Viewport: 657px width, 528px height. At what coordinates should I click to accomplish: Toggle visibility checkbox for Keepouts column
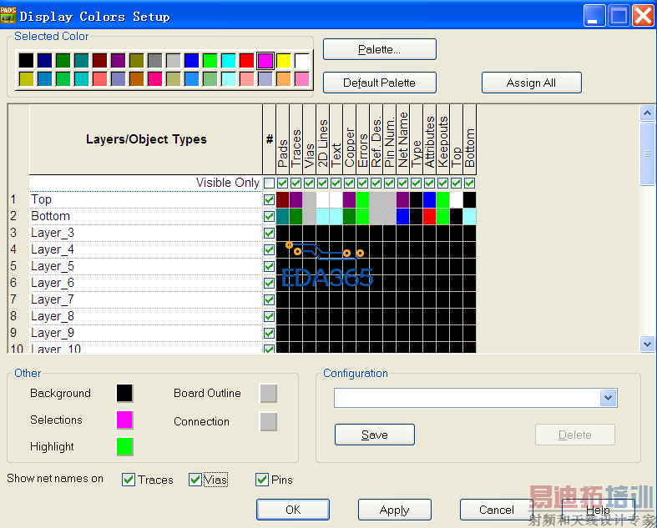click(443, 183)
